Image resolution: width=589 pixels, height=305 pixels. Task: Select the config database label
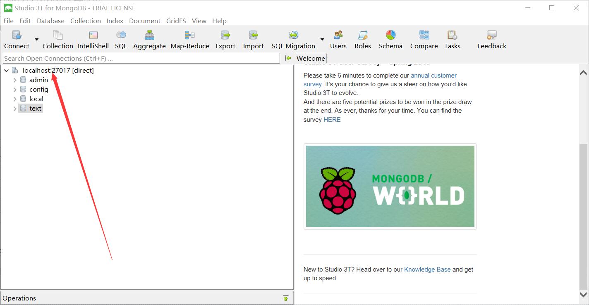click(x=39, y=90)
